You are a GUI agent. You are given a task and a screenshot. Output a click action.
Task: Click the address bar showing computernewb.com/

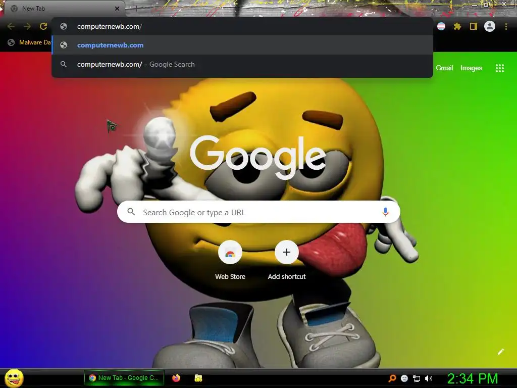coord(242,26)
